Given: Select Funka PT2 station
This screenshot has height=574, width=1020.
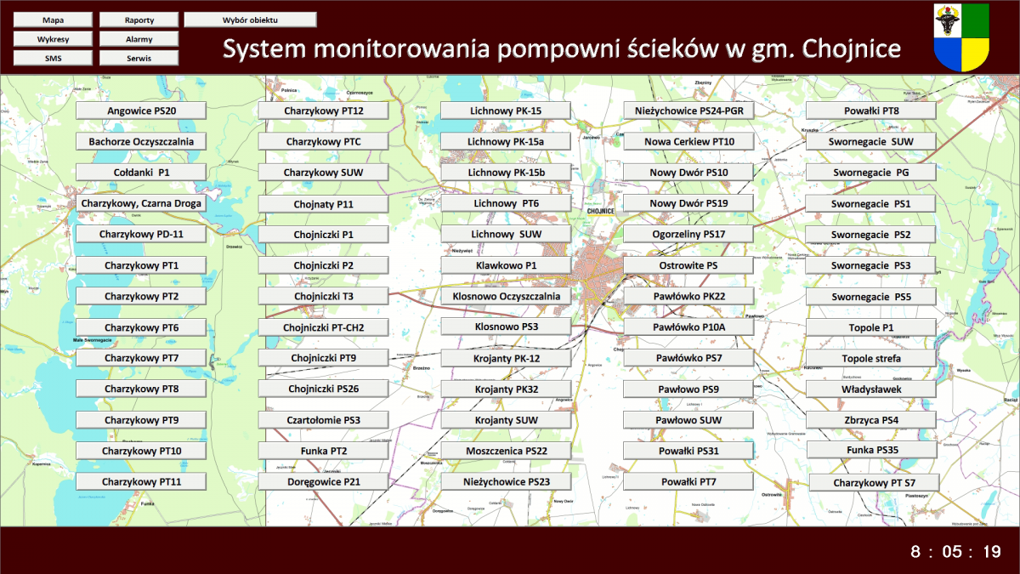Looking at the screenshot, I should tap(324, 451).
